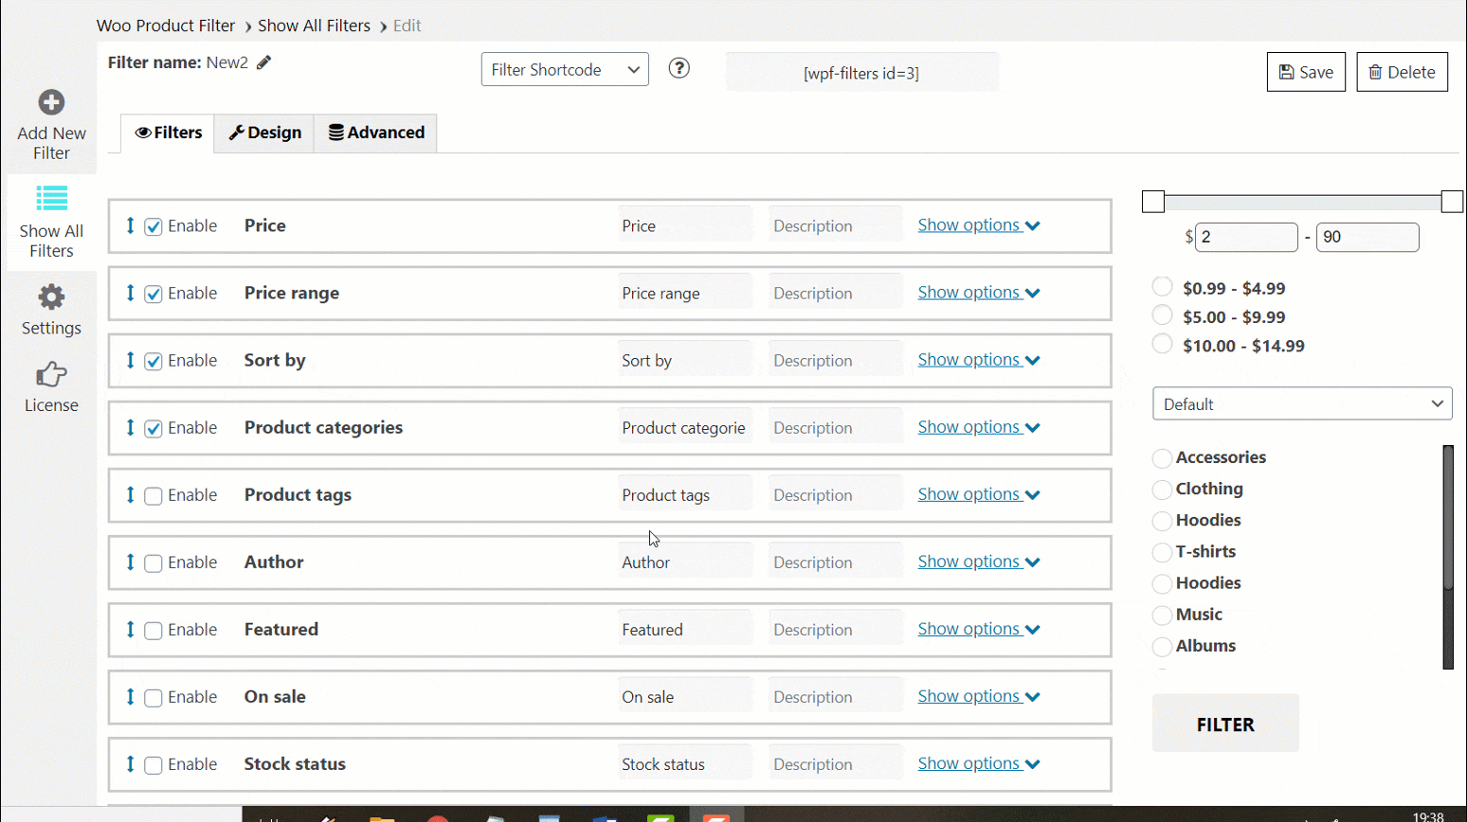Image resolution: width=1467 pixels, height=822 pixels.
Task: Click the question mark help icon
Action: pos(679,68)
